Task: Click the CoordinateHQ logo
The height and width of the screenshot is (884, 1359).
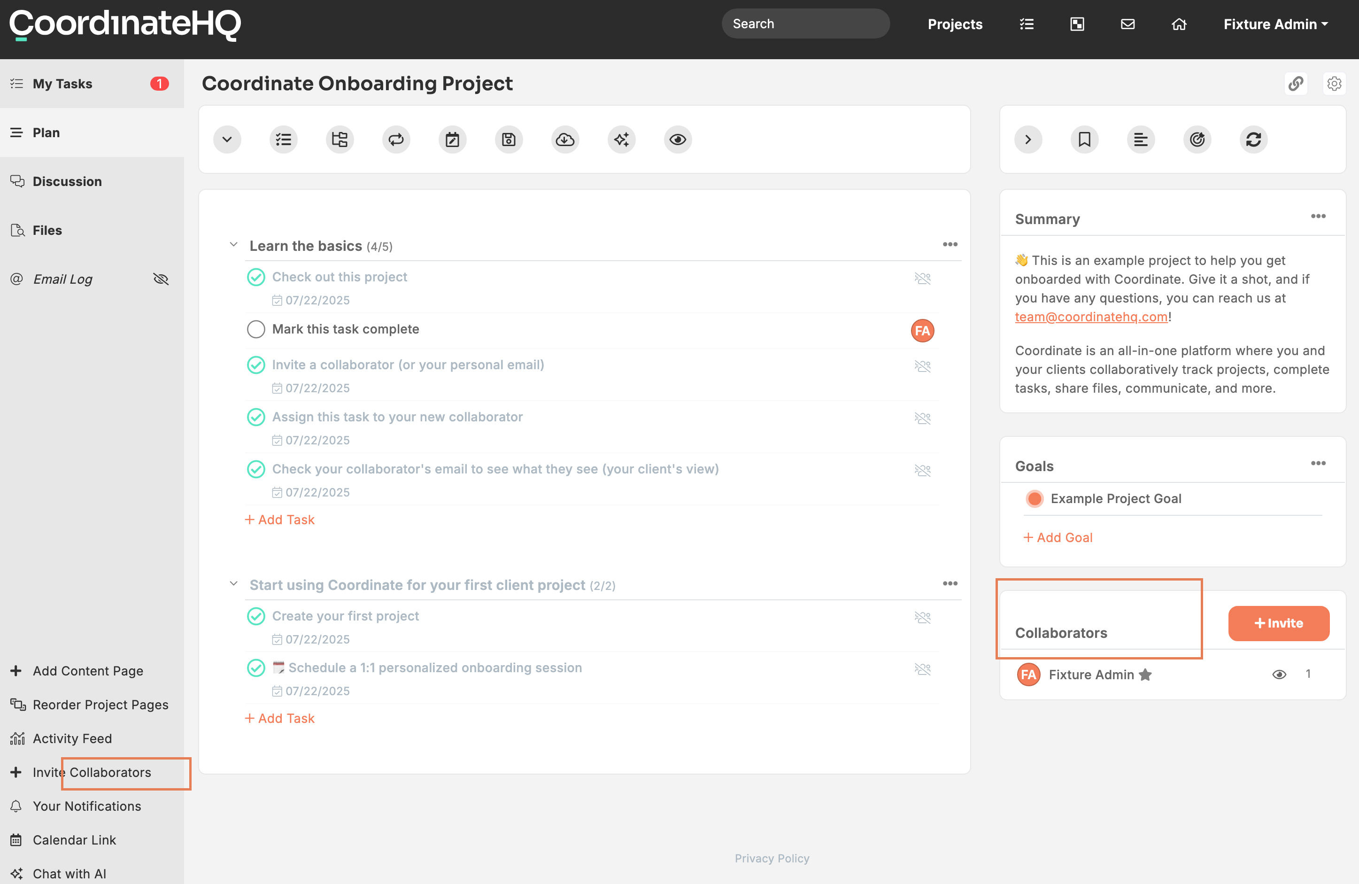Action: coord(126,25)
